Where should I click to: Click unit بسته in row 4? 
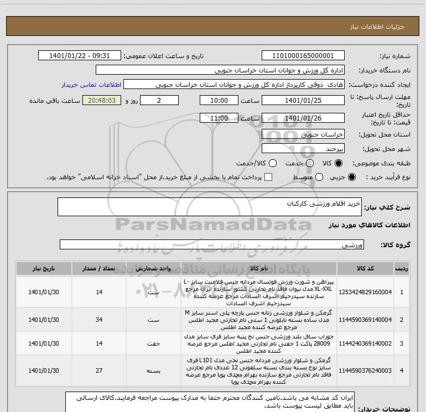[x=153, y=371]
